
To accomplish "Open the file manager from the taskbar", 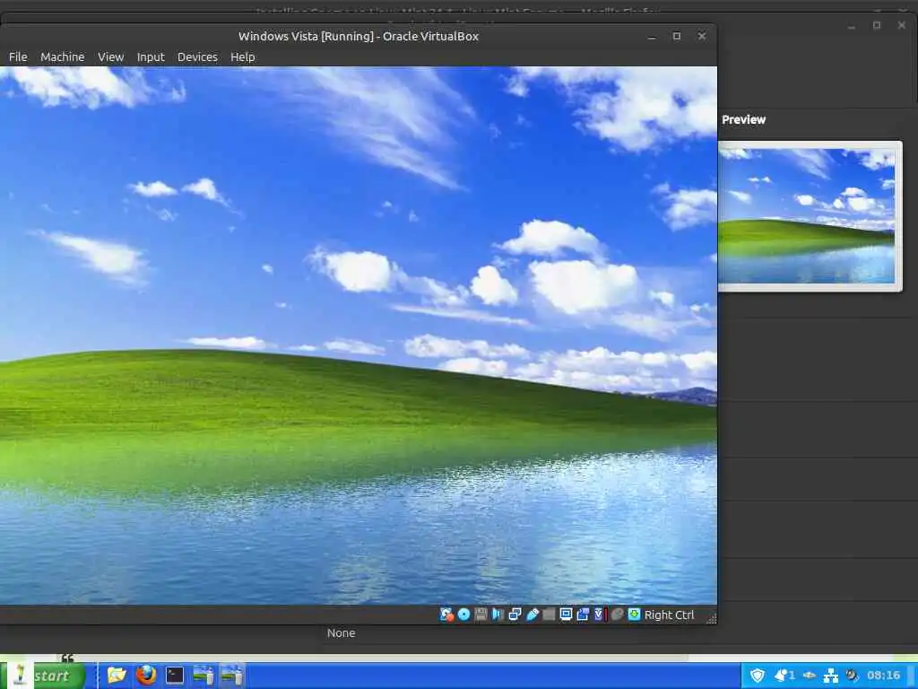I will click(117, 676).
